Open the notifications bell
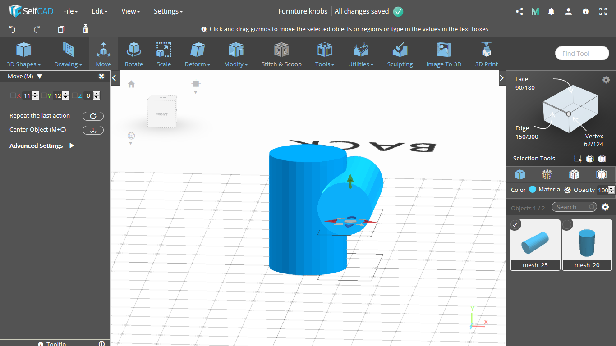The image size is (616, 346). pyautogui.click(x=551, y=12)
